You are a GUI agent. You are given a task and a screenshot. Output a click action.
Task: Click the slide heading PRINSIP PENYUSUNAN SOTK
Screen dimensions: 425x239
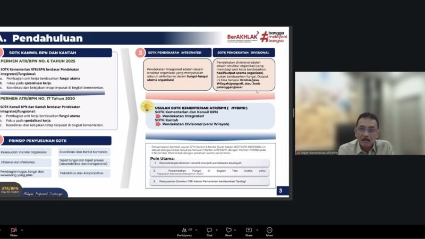(38, 141)
